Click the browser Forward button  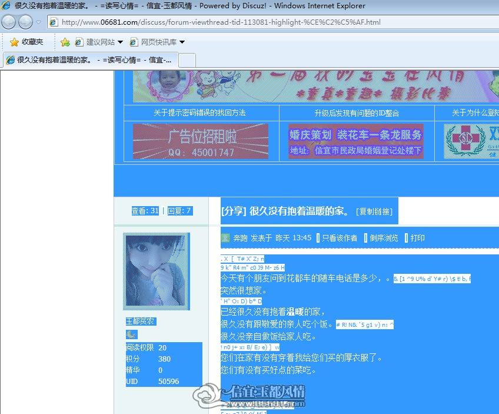(25, 22)
